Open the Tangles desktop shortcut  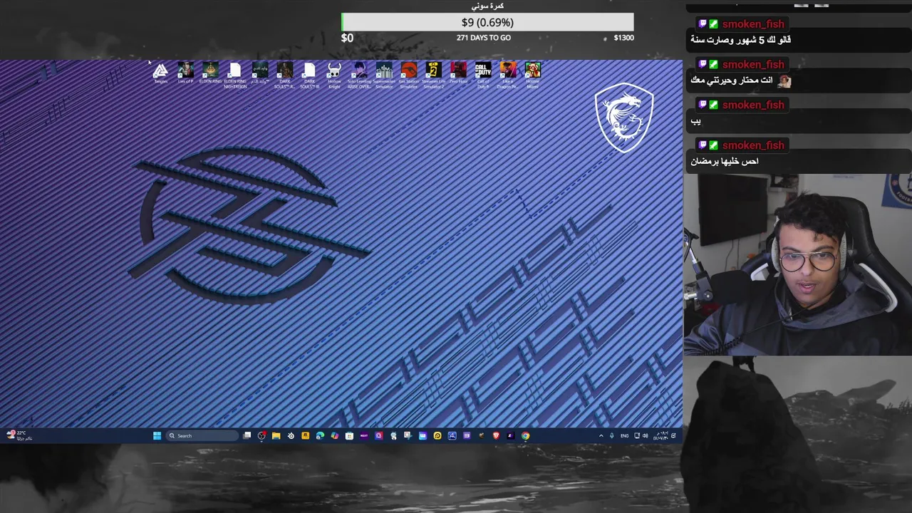[160, 73]
